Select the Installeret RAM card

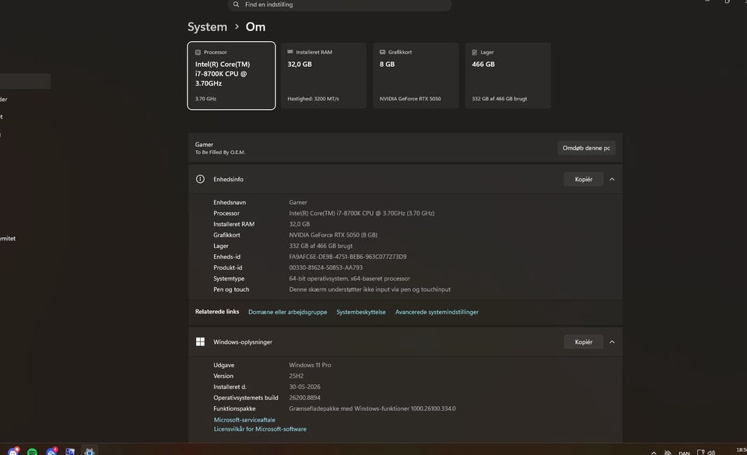pyautogui.click(x=324, y=75)
